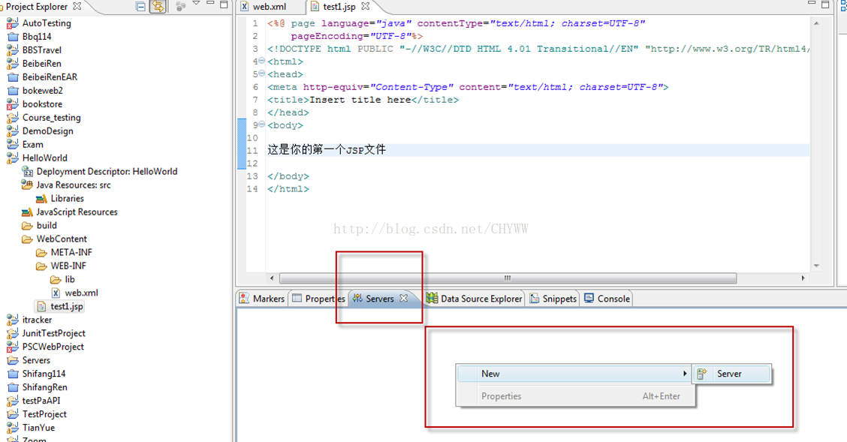Click the editor scroll-down arrow

click(816, 266)
